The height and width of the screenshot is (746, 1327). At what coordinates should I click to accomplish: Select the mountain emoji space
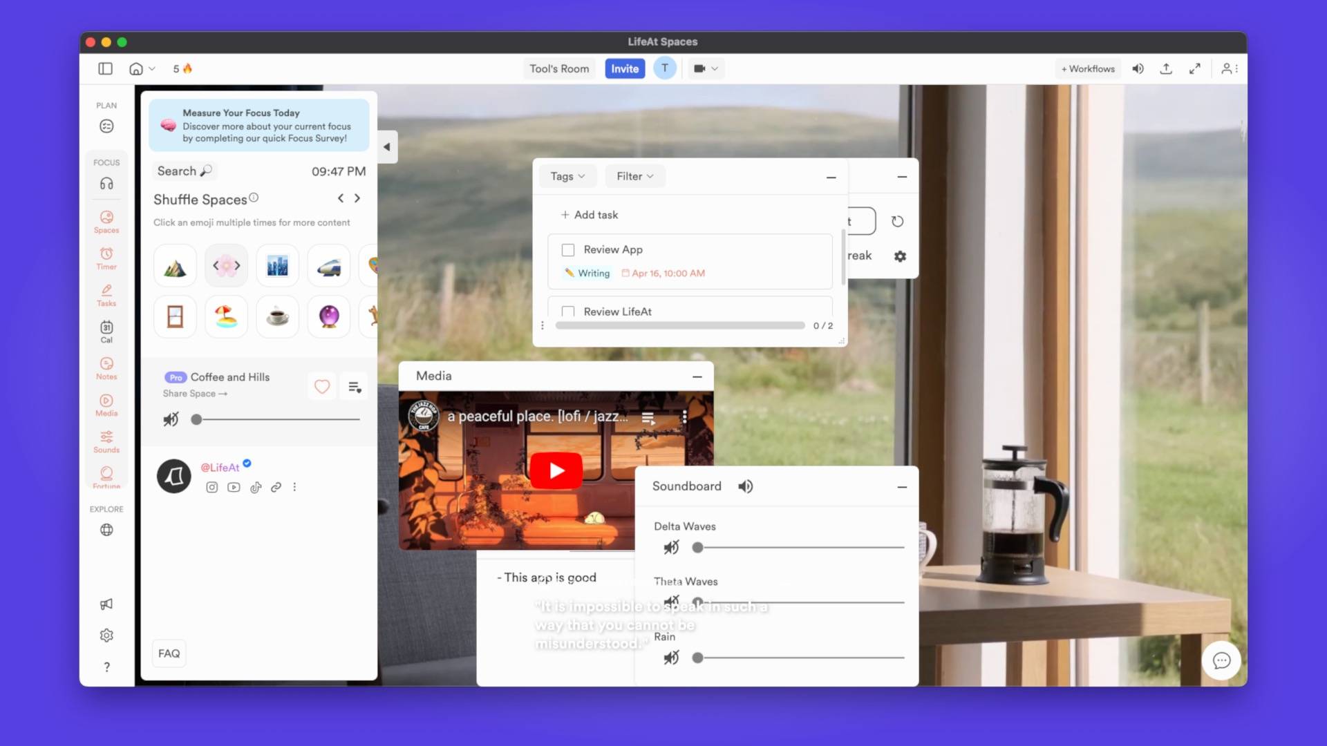point(175,266)
